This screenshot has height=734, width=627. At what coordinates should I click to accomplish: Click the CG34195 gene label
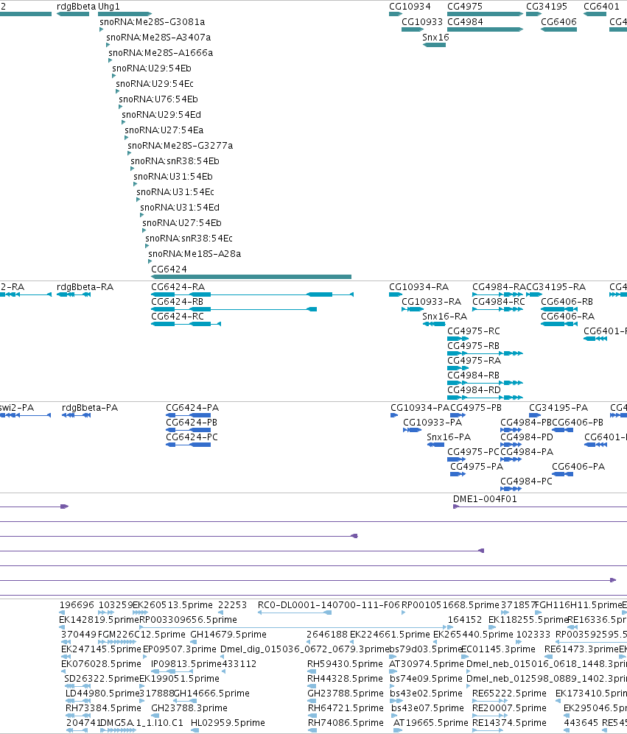pyautogui.click(x=547, y=7)
